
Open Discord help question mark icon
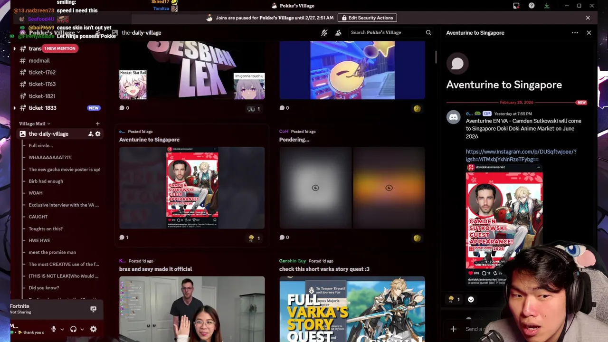tap(532, 6)
